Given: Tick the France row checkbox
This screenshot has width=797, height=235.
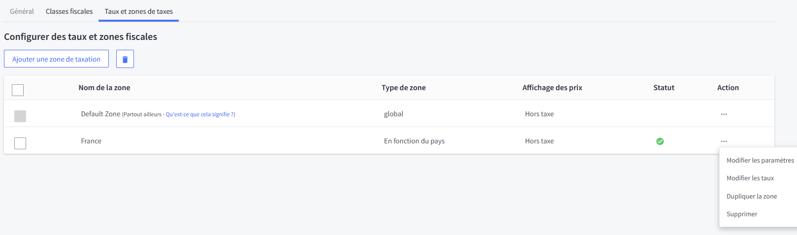Looking at the screenshot, I should tap(20, 143).
